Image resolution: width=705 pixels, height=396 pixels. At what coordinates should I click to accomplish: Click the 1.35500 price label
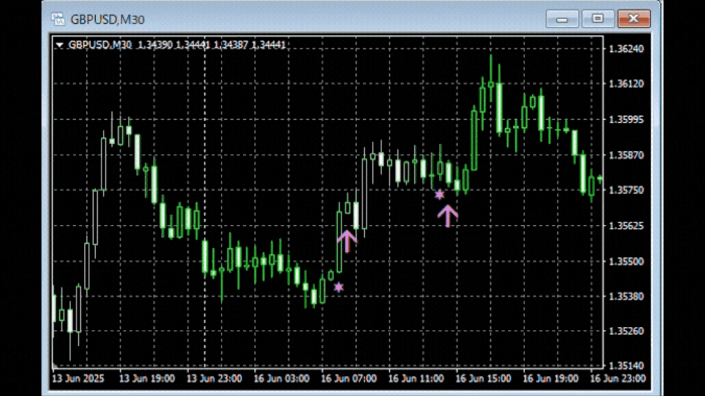pyautogui.click(x=625, y=262)
